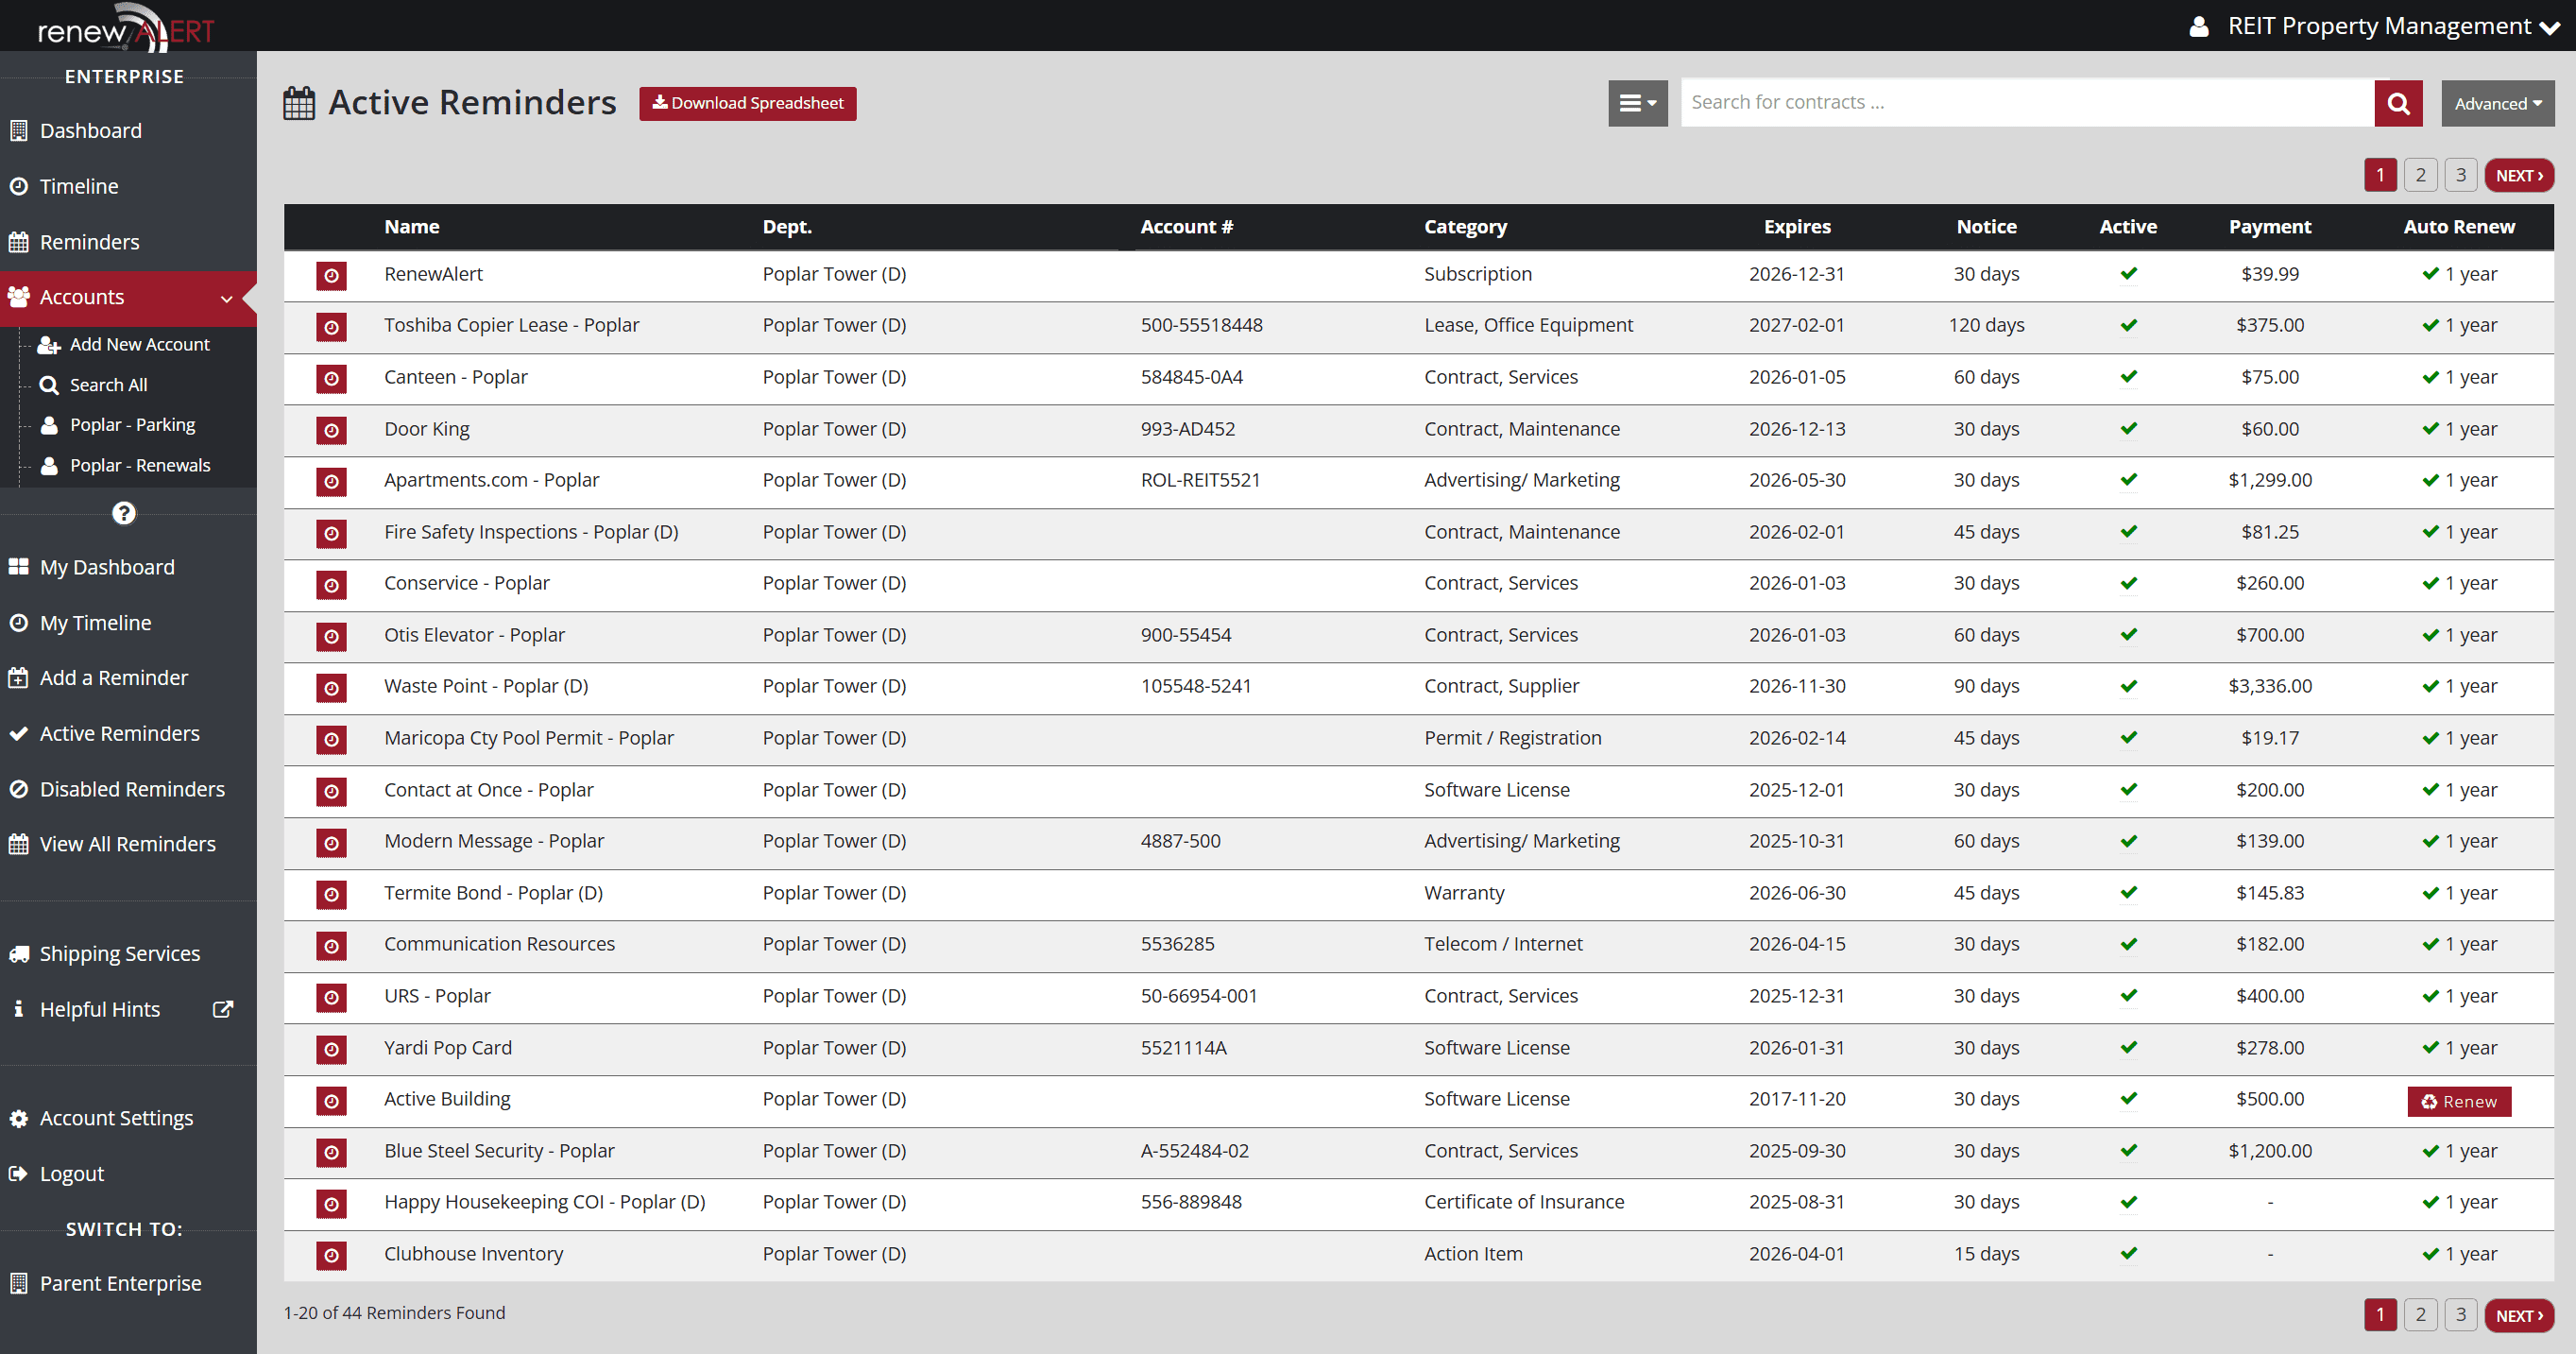
Task: Toggle active checkmark for Active Building row
Action: coord(2128,1099)
